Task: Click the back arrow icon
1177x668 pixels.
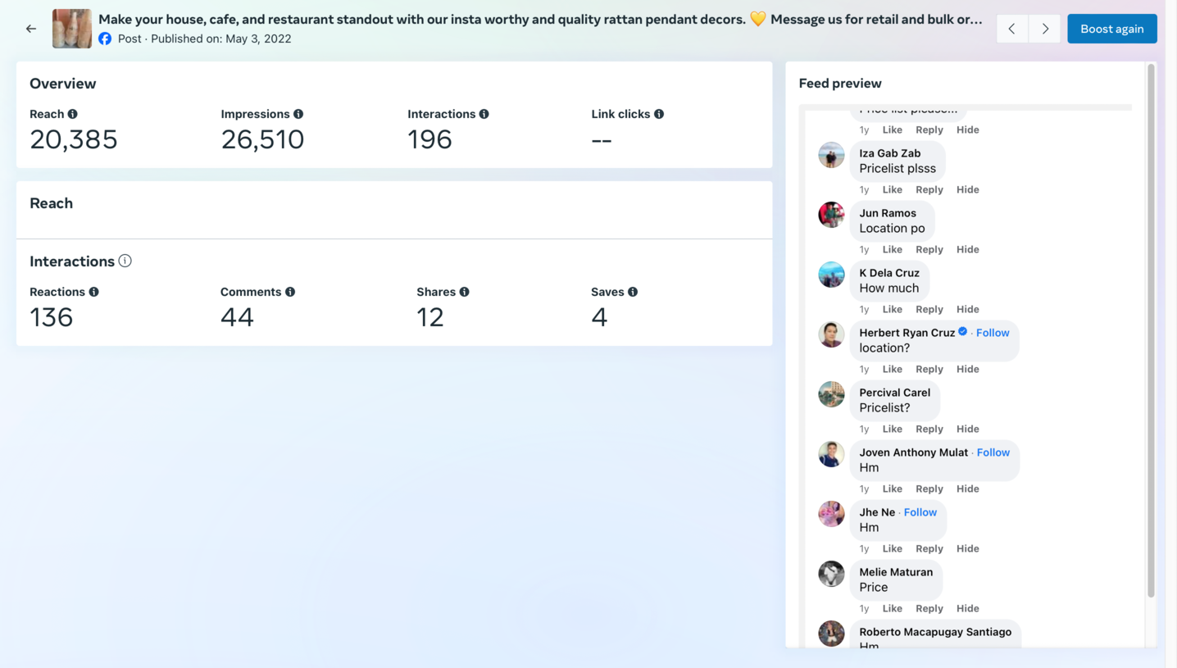Action: [31, 29]
